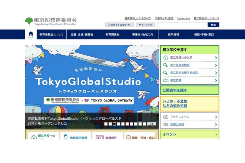The width and height of the screenshot is (245, 163).
Task: Click the banner caption 英語動画教材TokyoGlobalStudio
Action: (x=75, y=121)
